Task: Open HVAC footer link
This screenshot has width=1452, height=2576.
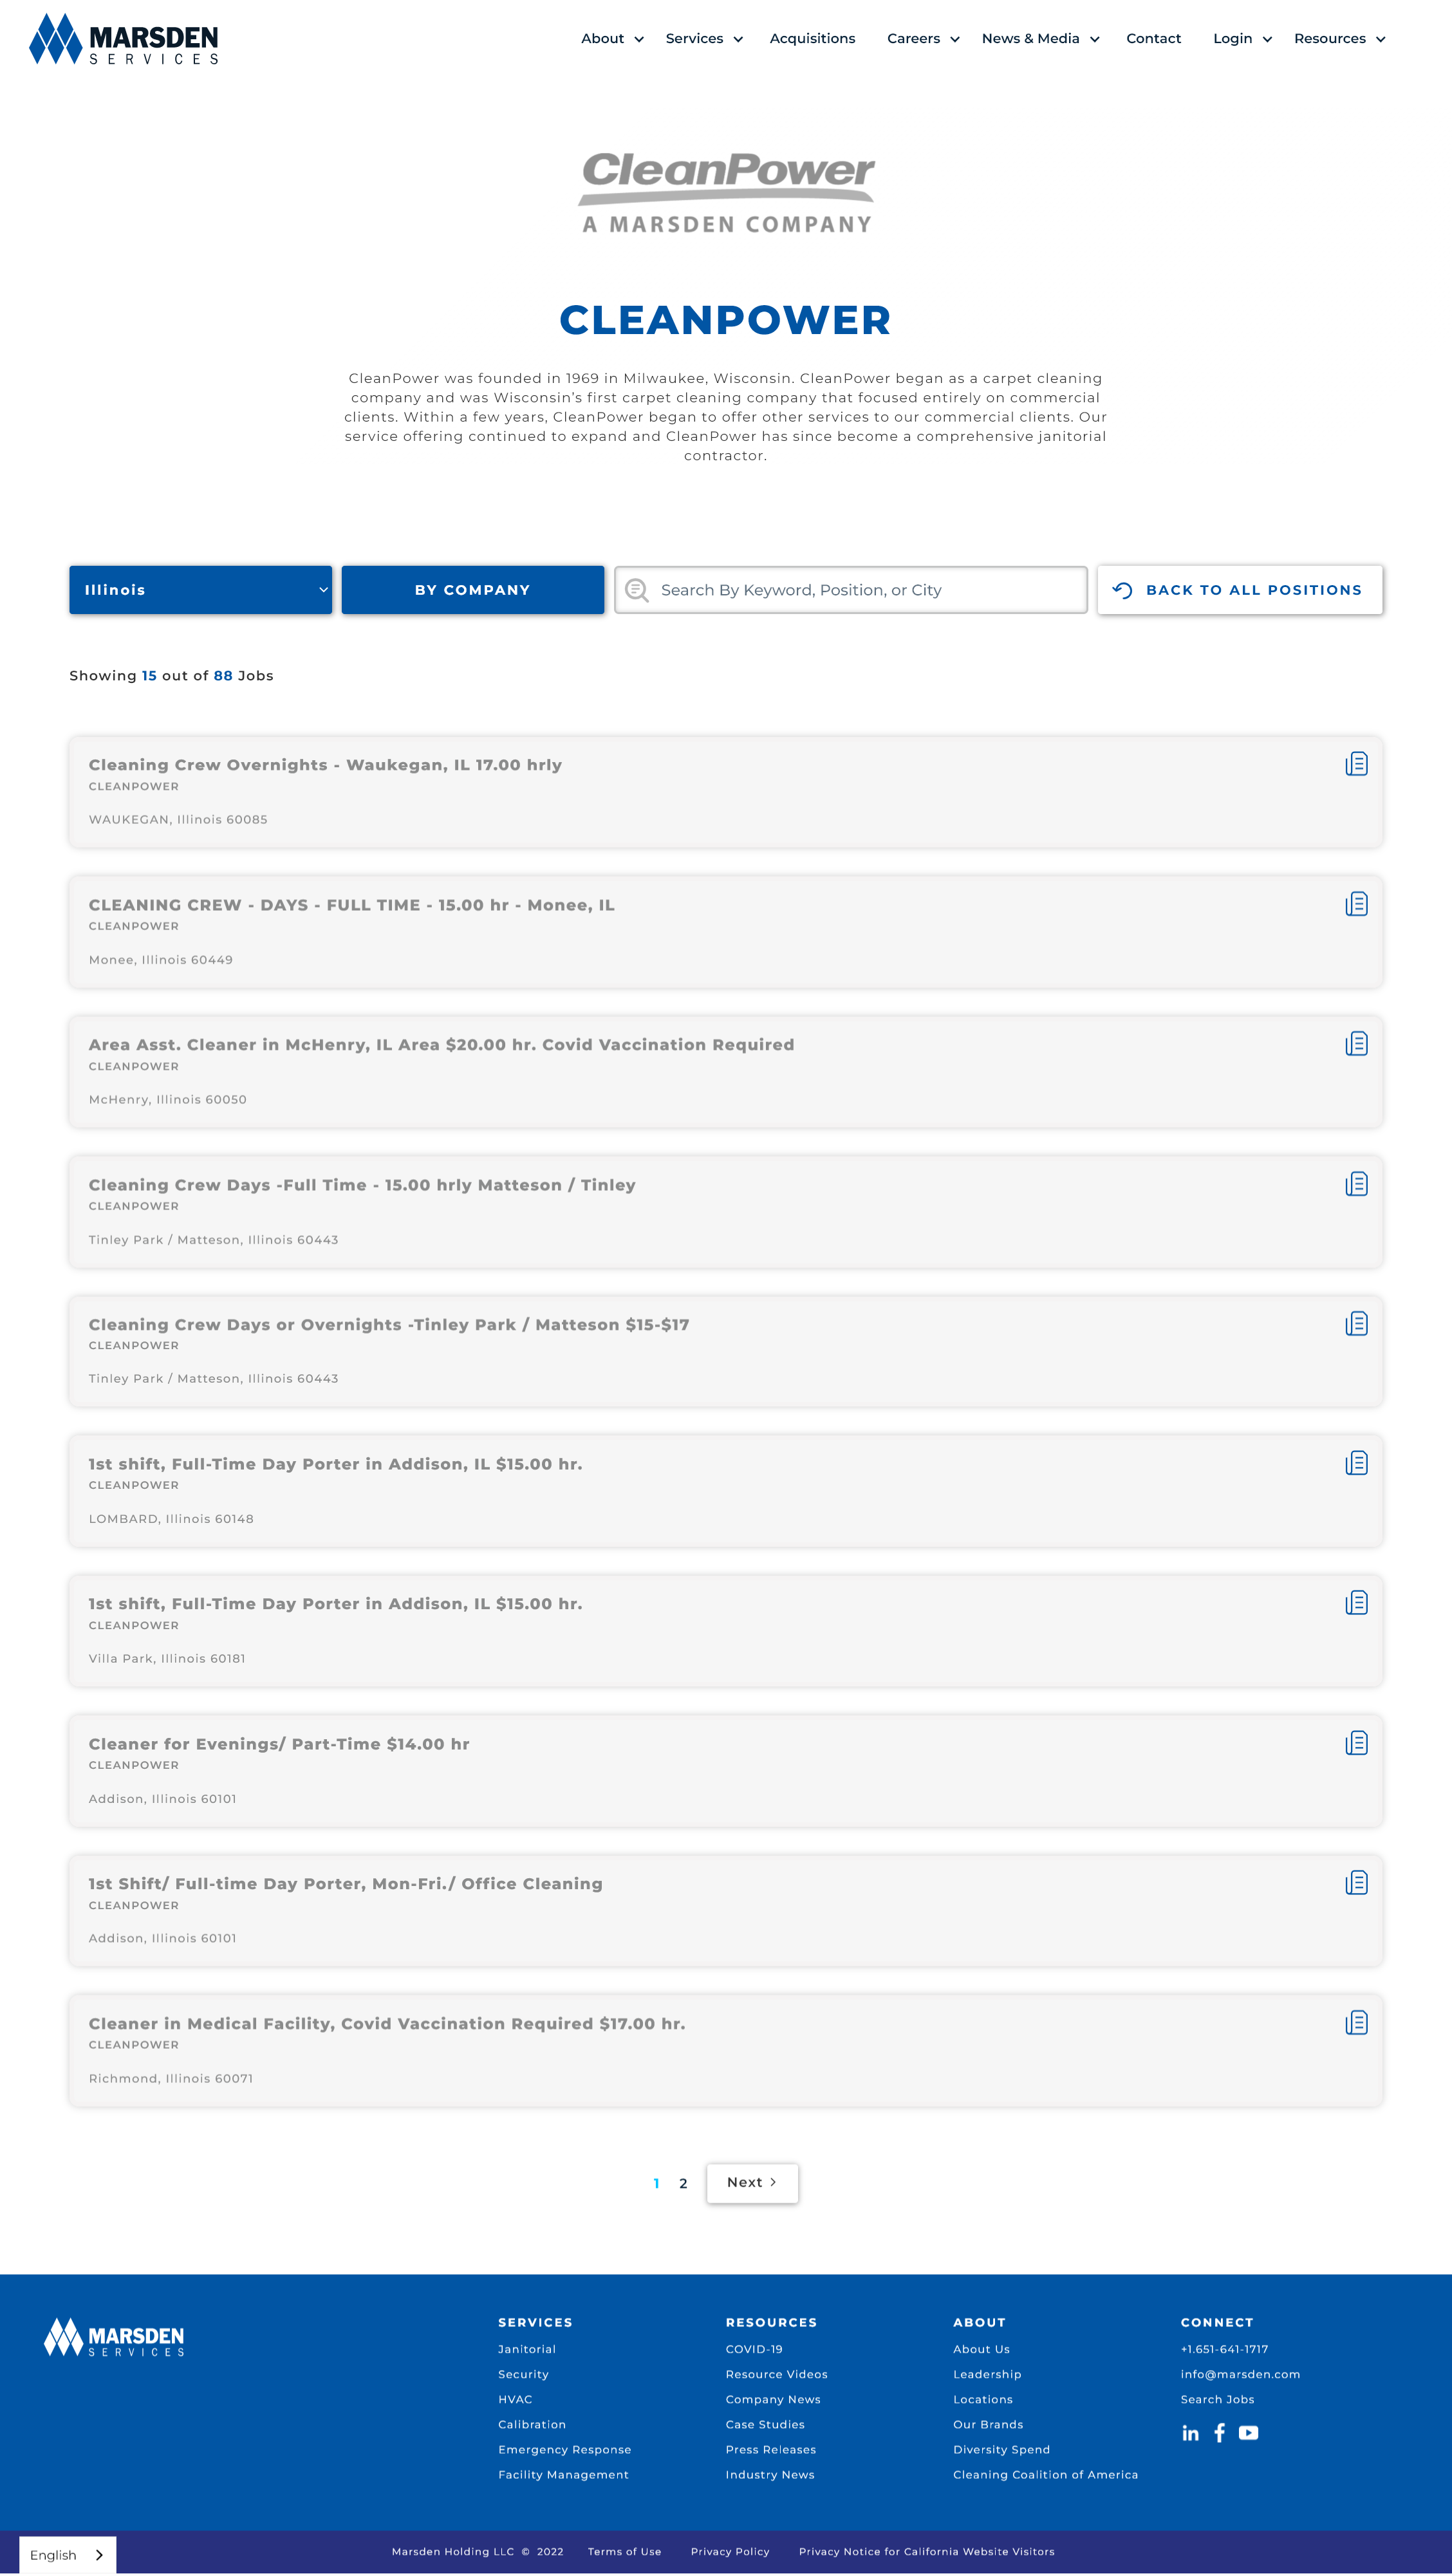Action: [x=515, y=2399]
